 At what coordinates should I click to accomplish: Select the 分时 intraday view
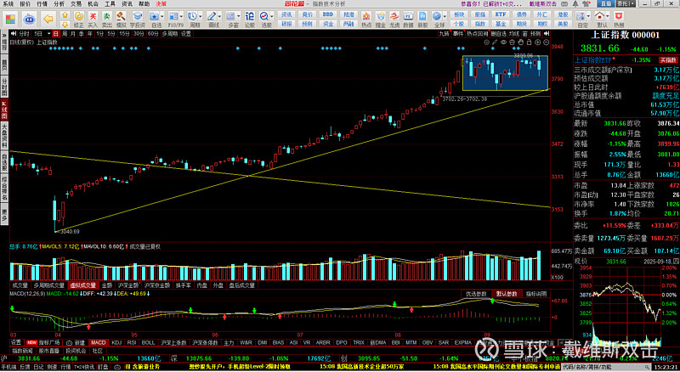pyautogui.click(x=25, y=34)
